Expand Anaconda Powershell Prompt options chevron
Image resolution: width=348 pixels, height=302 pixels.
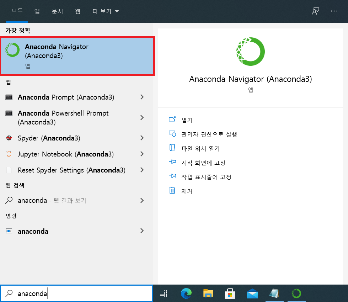[x=142, y=117]
